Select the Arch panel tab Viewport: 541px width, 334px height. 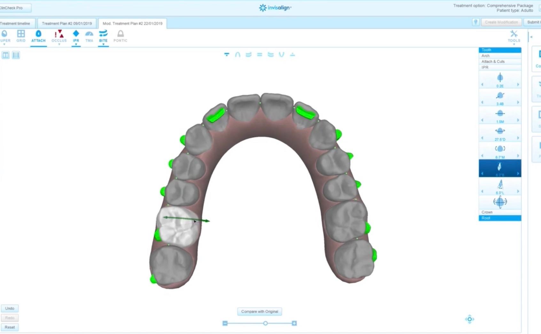tap(500, 56)
